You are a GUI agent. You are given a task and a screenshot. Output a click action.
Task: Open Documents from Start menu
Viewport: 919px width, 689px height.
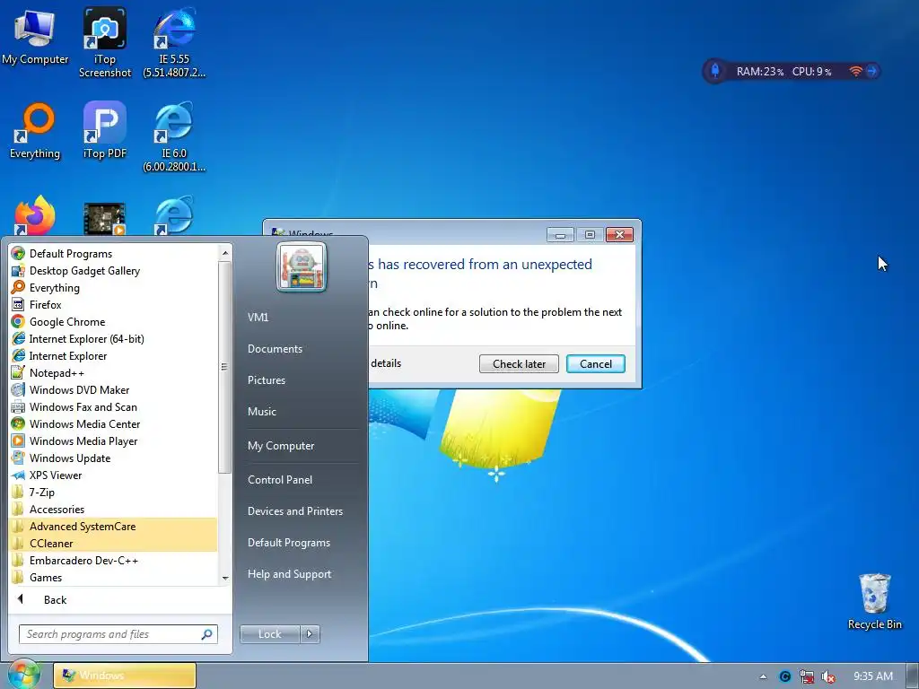[275, 349]
